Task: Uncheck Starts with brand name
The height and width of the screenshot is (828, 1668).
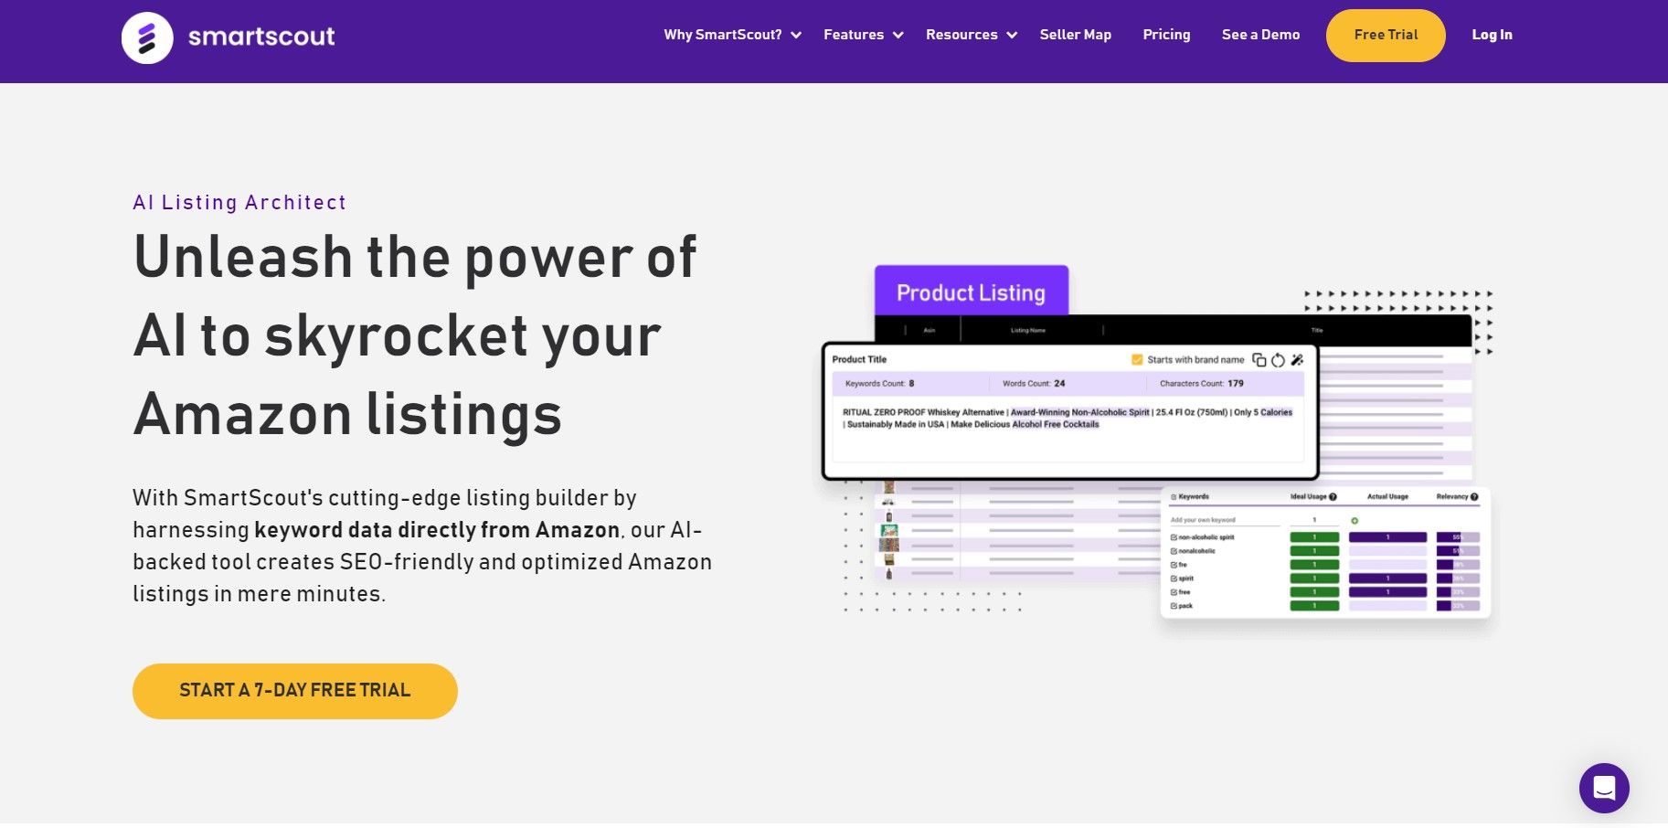Action: click(x=1136, y=359)
